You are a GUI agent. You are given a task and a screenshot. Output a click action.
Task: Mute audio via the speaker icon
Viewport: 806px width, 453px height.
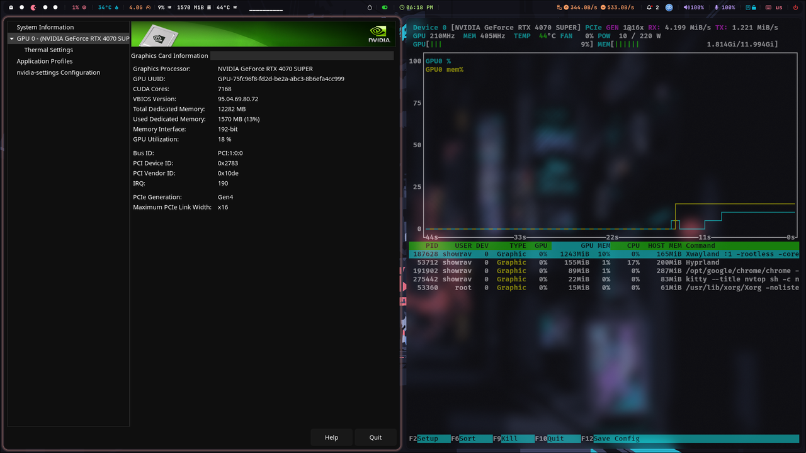click(x=686, y=7)
